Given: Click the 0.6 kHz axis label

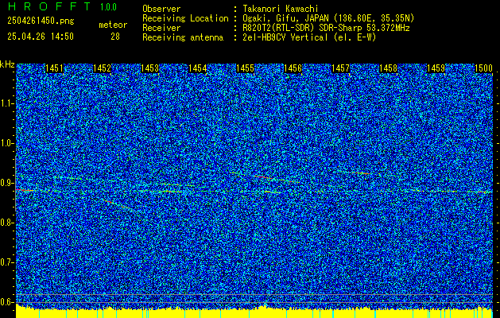Looking at the screenshot, I should 6,302.
